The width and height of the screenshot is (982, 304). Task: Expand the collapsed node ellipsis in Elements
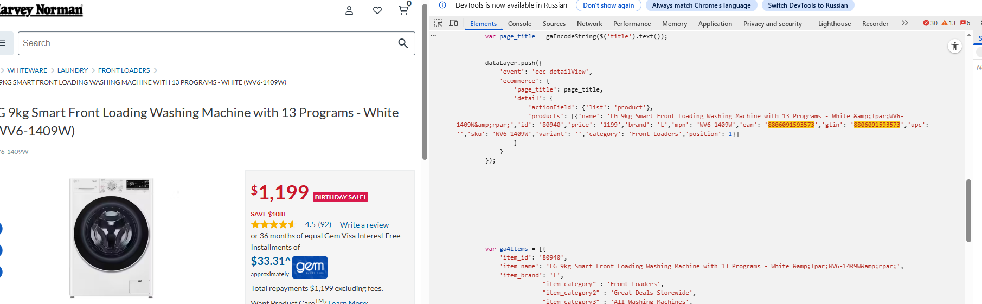coord(433,36)
